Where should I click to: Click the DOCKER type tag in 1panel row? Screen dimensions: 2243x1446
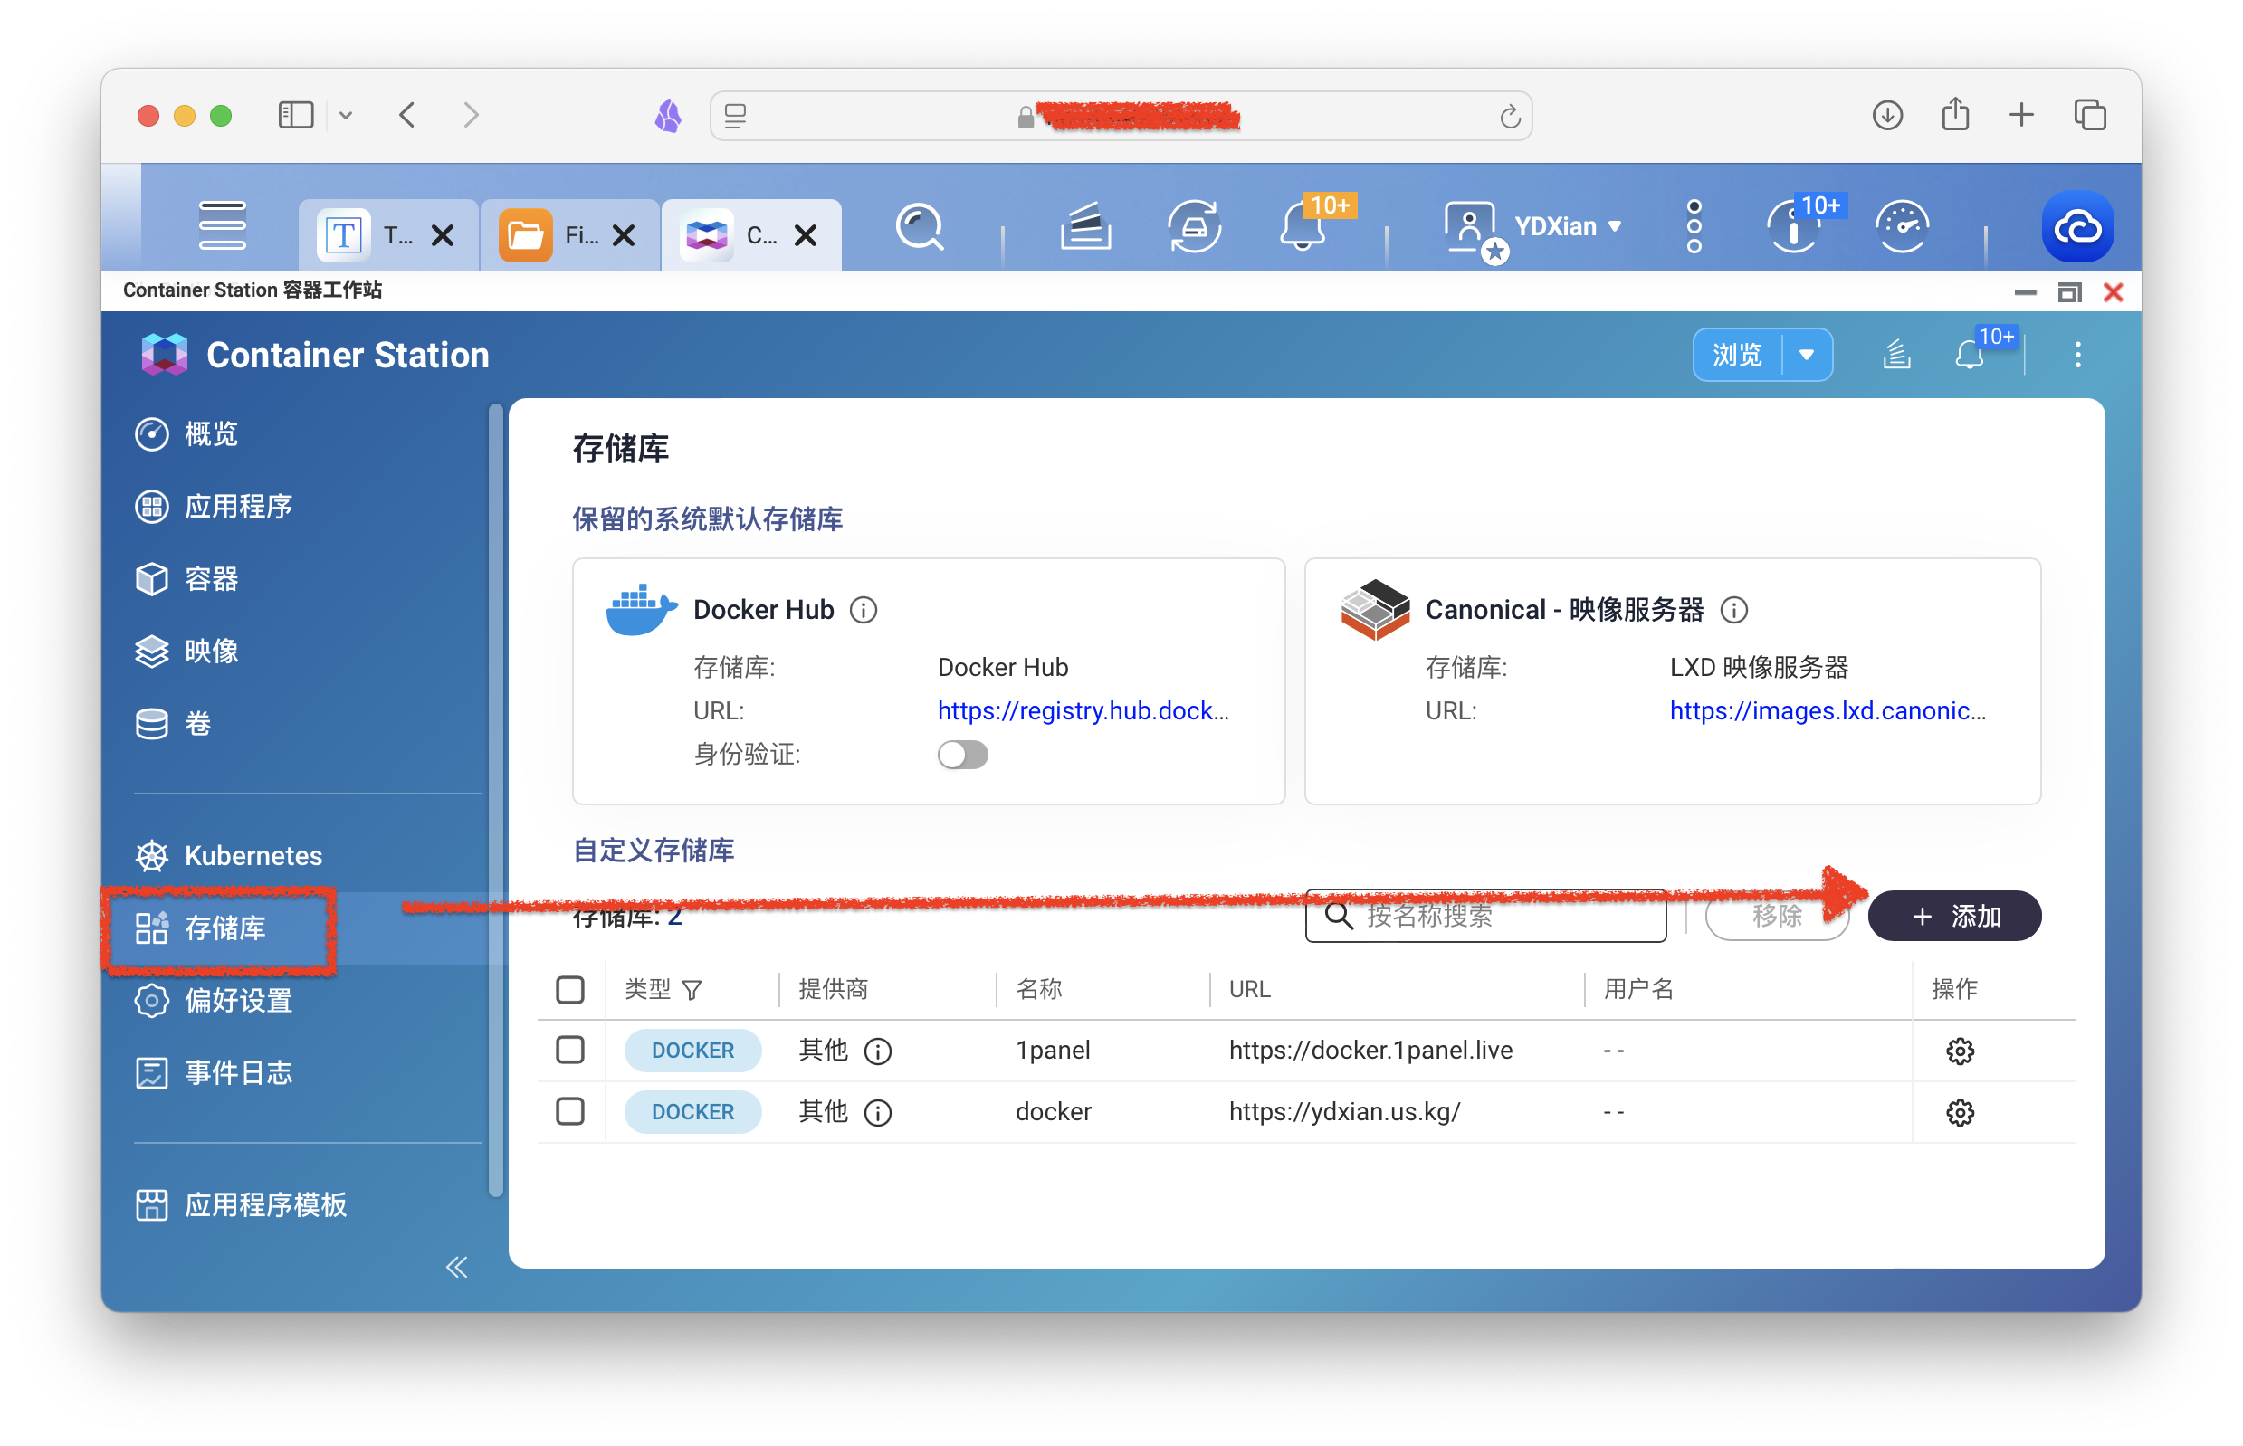point(692,1051)
